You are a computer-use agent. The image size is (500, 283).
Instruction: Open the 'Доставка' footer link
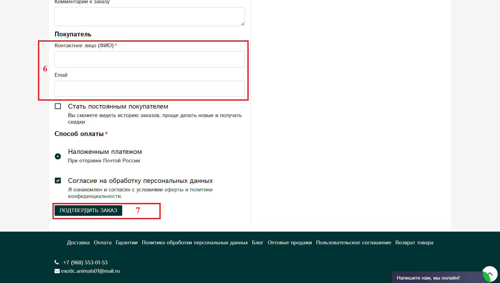coord(78,242)
